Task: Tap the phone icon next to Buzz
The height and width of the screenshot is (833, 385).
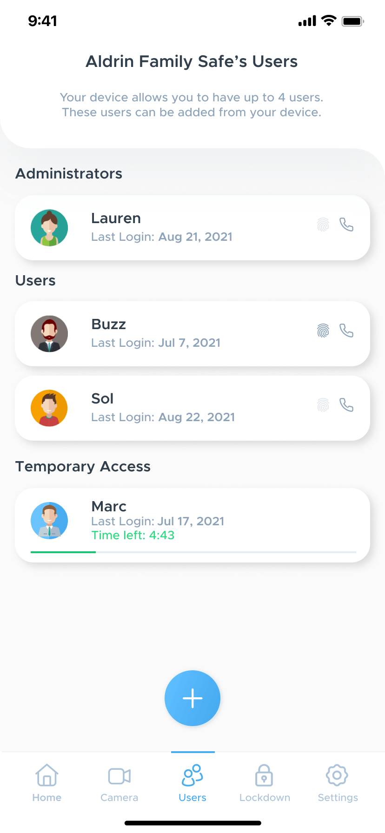Action: [x=346, y=331]
